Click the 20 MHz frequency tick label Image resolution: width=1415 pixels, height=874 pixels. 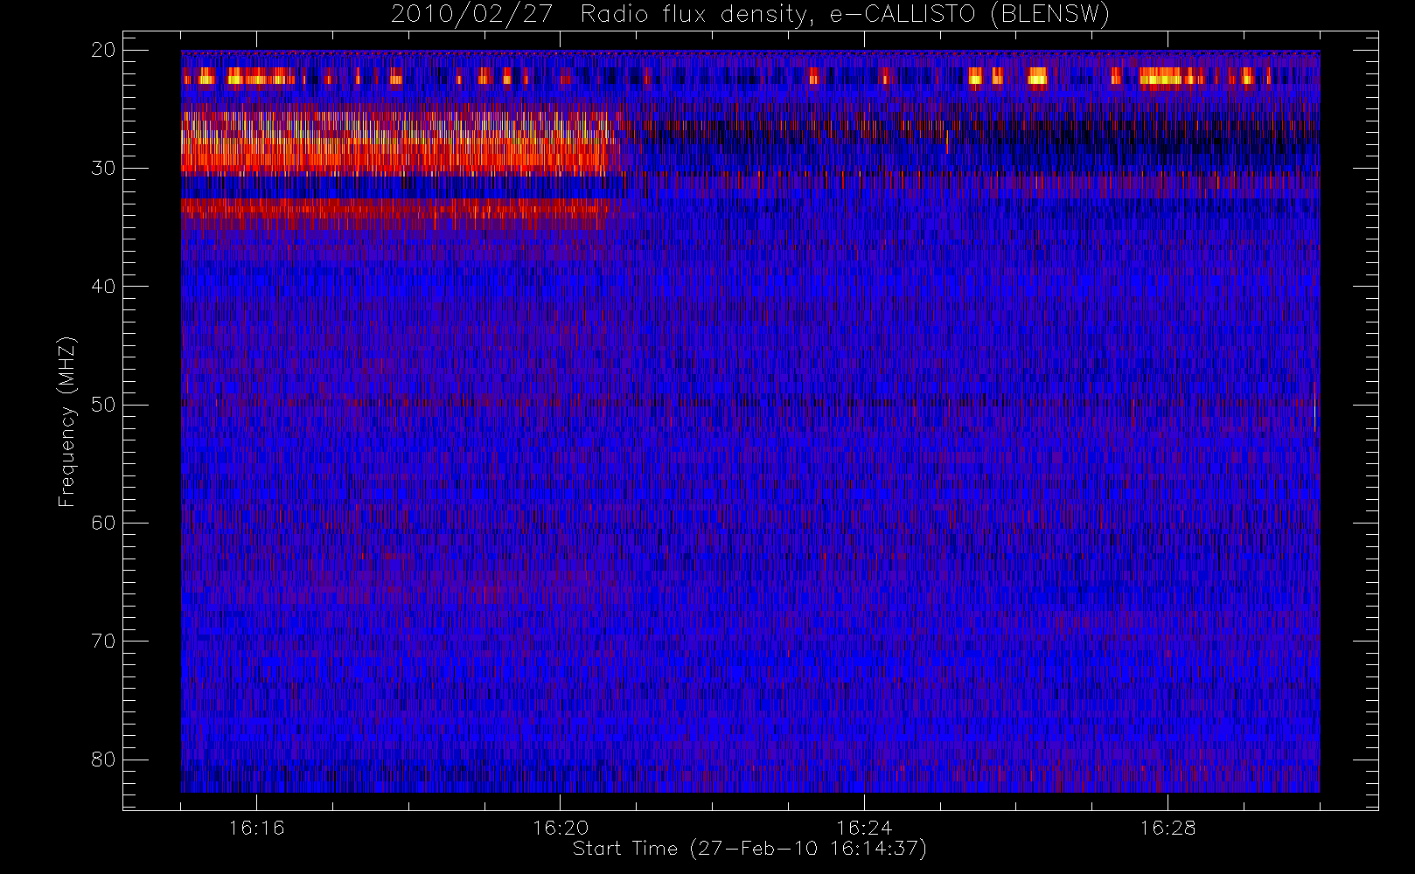[x=103, y=51]
